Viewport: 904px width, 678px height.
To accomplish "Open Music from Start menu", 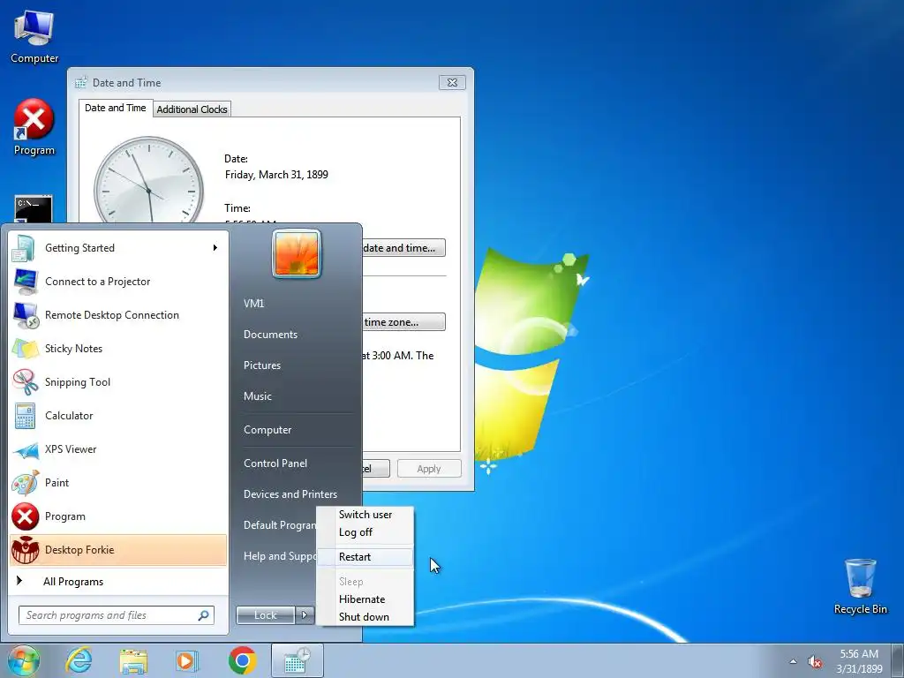I will tap(257, 396).
